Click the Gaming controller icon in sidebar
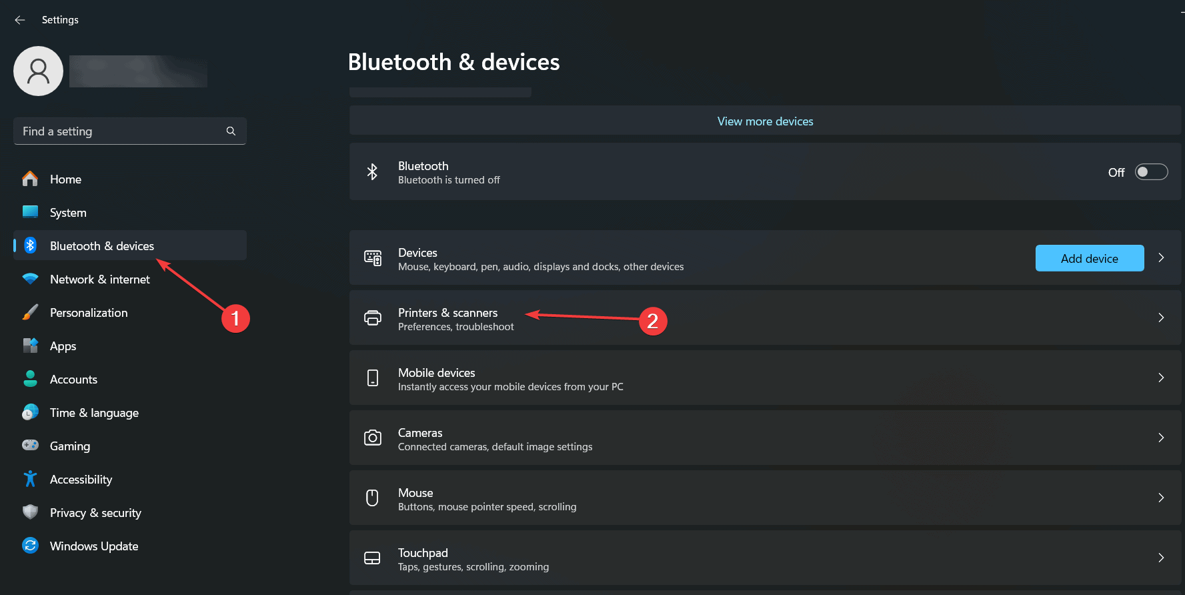 30,446
